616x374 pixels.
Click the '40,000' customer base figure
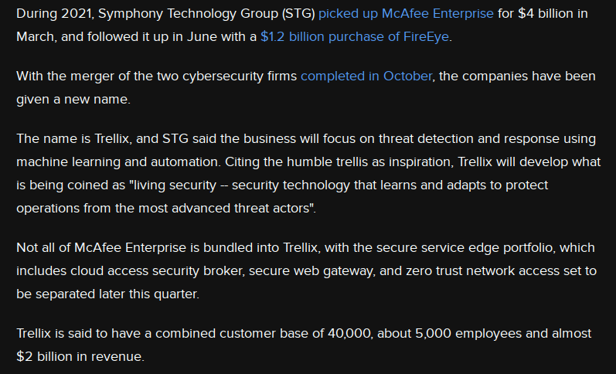pos(349,334)
